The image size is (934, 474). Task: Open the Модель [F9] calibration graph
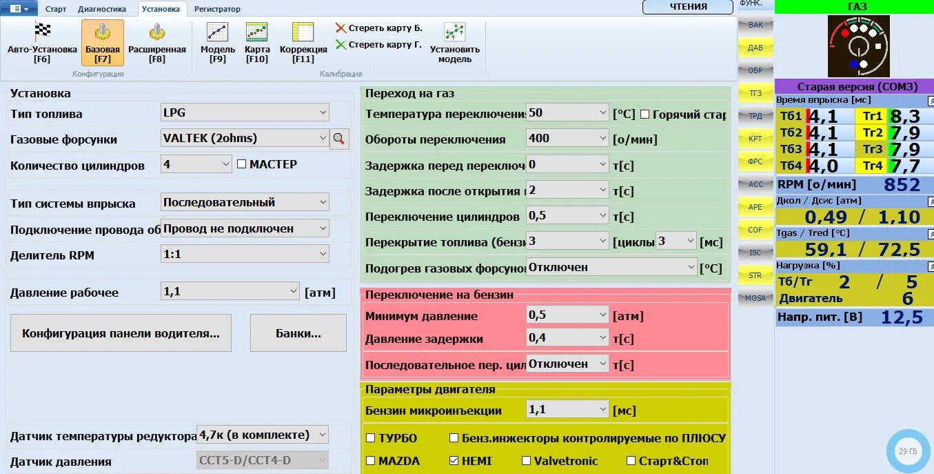(218, 42)
